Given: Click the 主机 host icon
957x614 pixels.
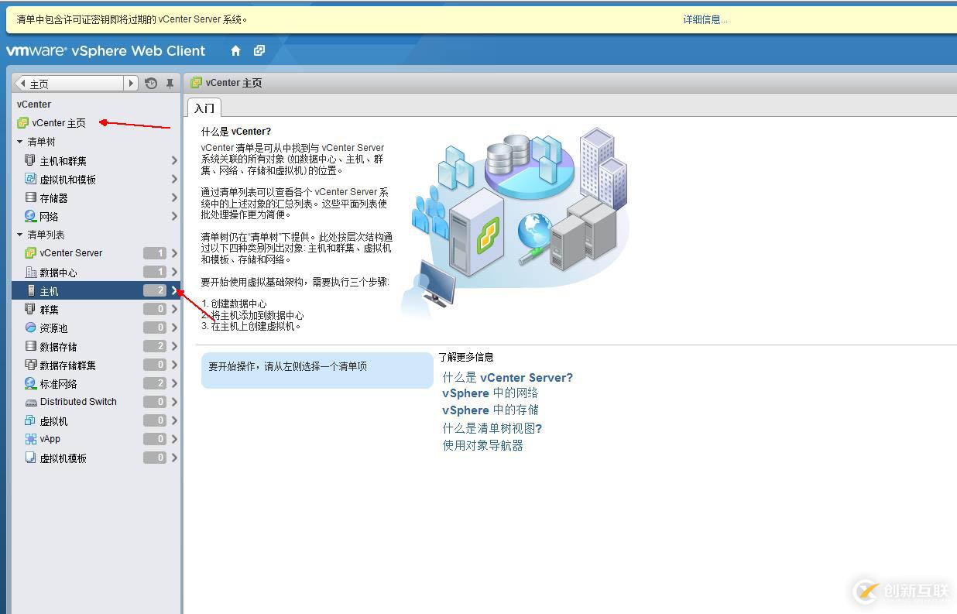Looking at the screenshot, I should [x=30, y=290].
